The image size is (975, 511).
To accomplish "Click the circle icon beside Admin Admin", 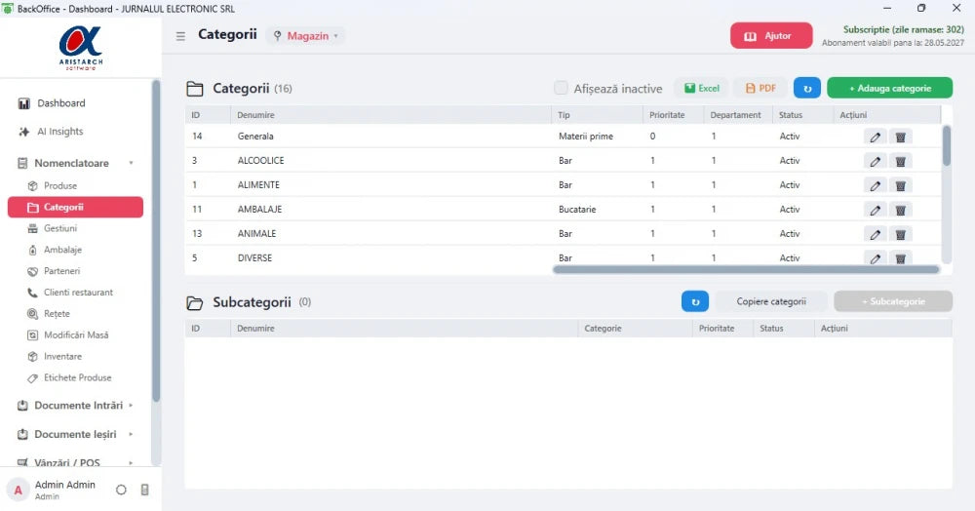I will pyautogui.click(x=121, y=490).
